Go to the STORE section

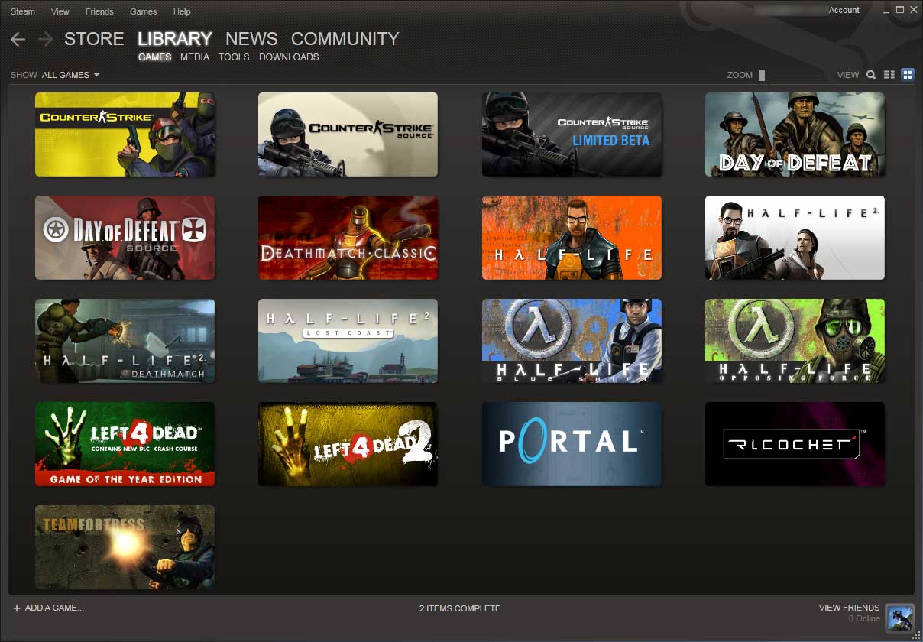[94, 39]
